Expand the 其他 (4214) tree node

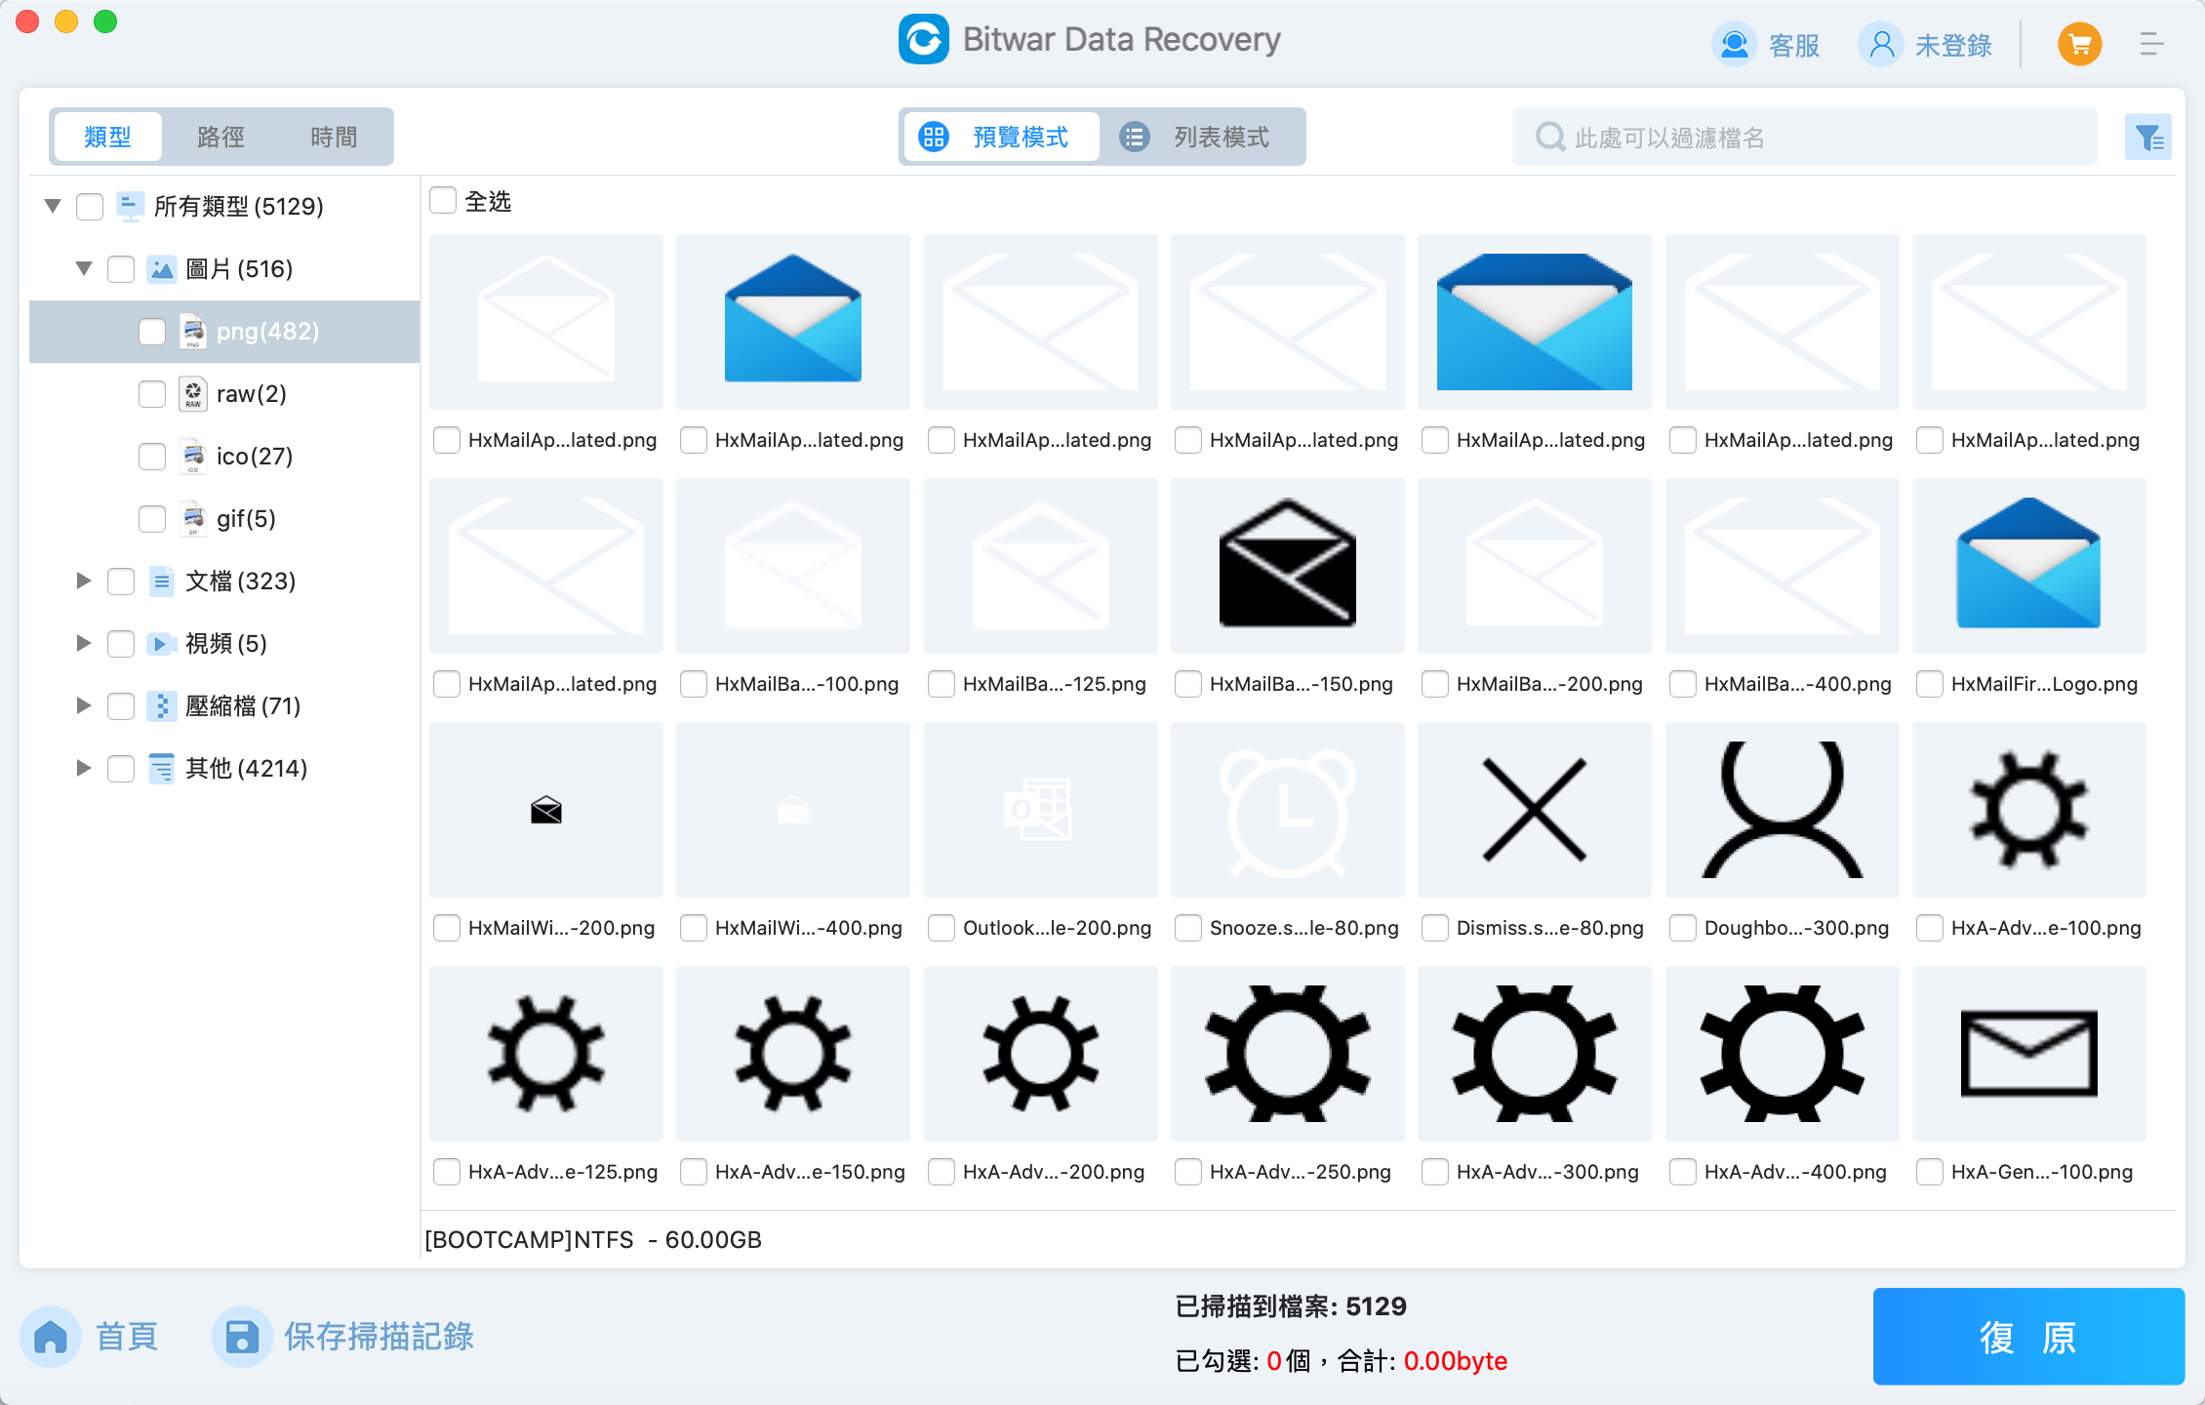(x=84, y=768)
